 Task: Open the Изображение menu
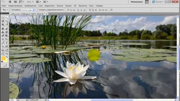point(30,6)
